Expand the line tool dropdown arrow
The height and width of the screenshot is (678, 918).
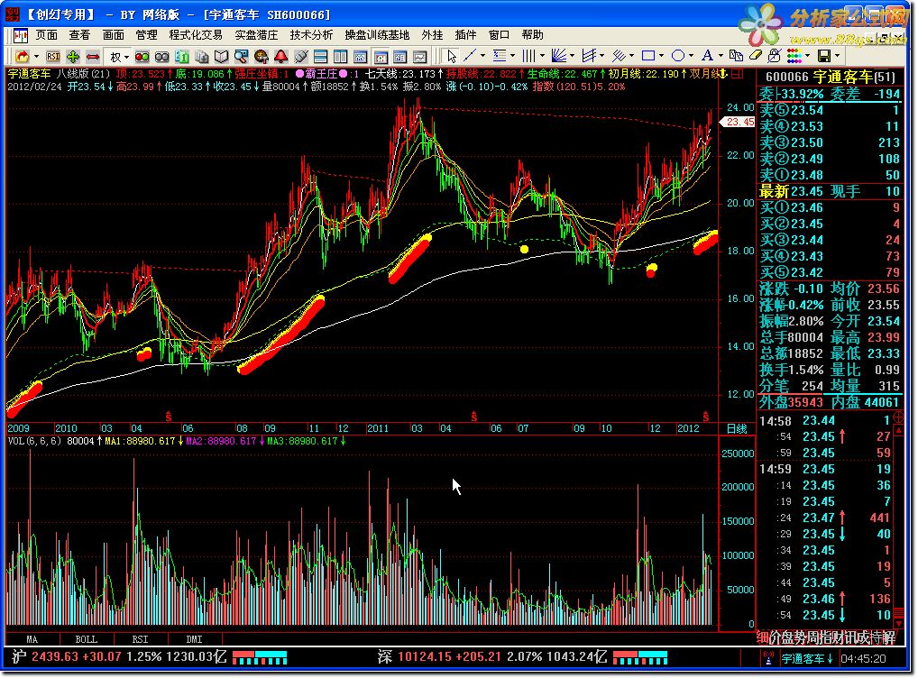483,56
